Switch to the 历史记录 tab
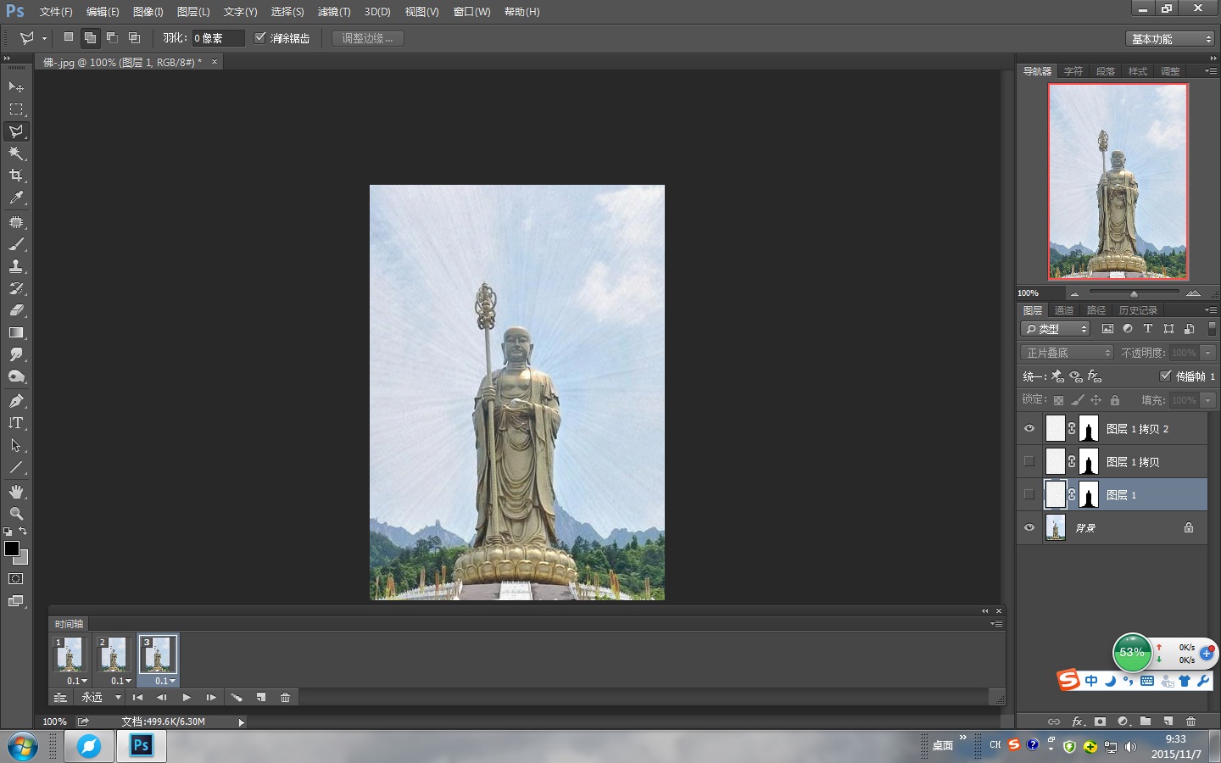 tap(1138, 310)
